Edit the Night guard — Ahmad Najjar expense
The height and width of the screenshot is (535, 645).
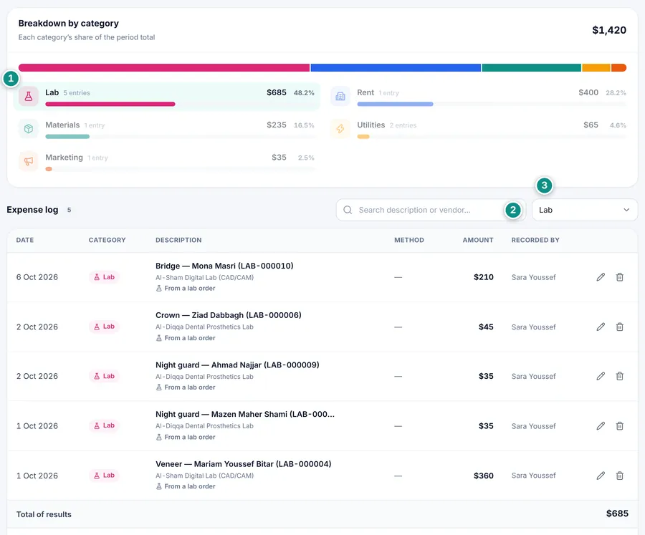coord(601,376)
